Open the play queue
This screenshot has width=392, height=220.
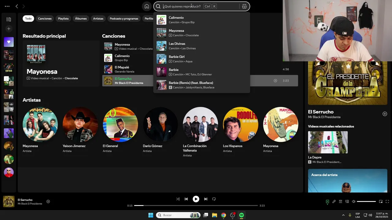[341, 201]
